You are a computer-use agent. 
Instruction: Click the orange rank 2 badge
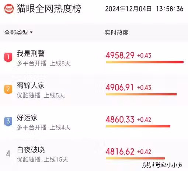coord(8,89)
